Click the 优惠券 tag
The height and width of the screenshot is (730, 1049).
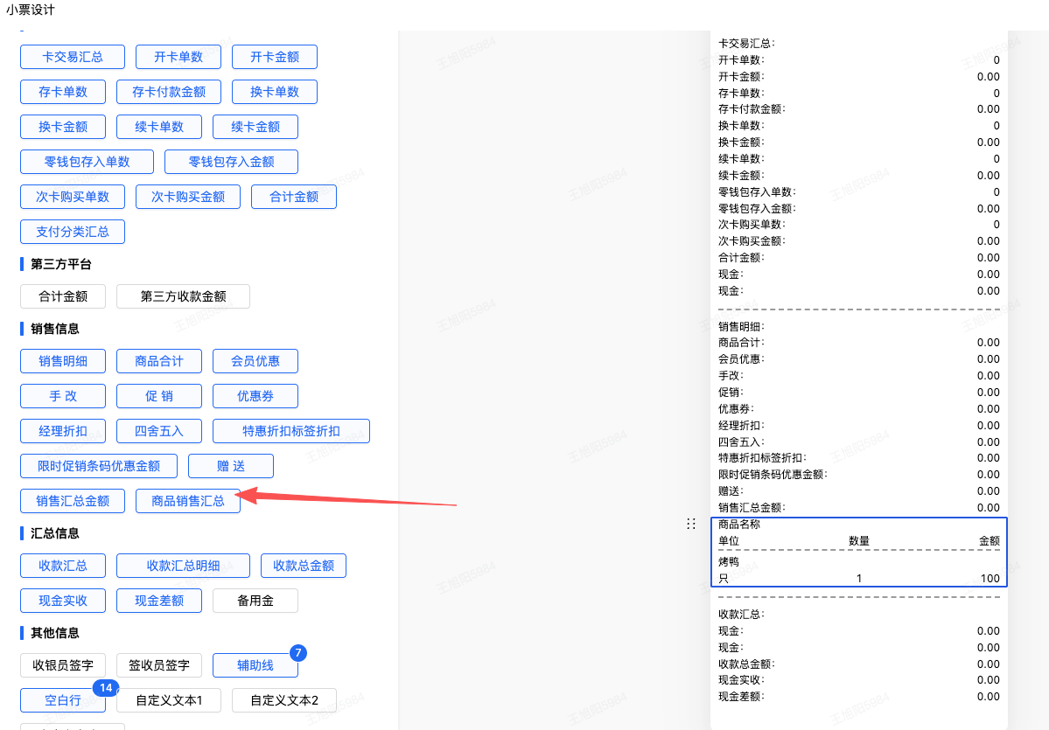[255, 396]
